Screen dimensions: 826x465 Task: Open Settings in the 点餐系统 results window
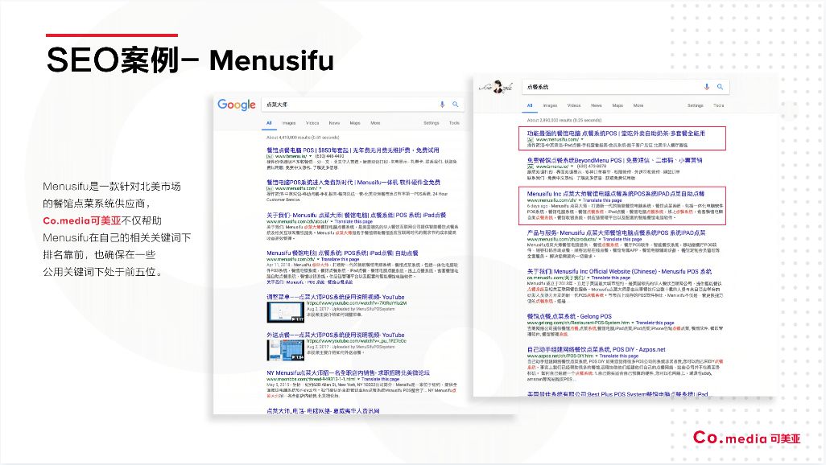point(696,106)
